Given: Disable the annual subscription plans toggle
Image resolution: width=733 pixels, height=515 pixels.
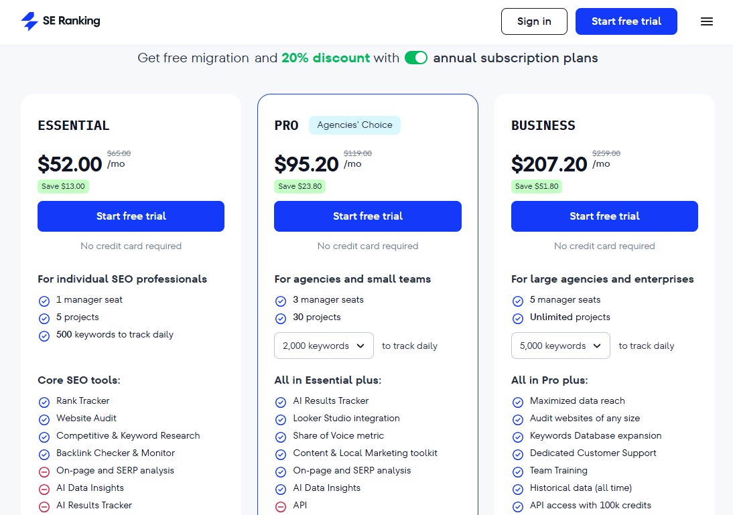Looking at the screenshot, I should pyautogui.click(x=416, y=58).
